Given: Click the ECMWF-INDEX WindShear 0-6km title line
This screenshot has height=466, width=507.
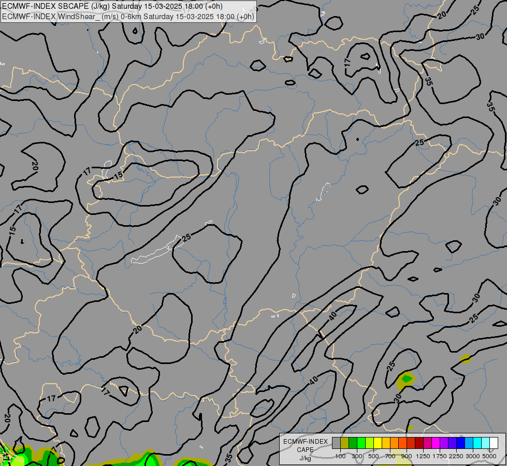Looking at the screenshot, I should pyautogui.click(x=128, y=17).
